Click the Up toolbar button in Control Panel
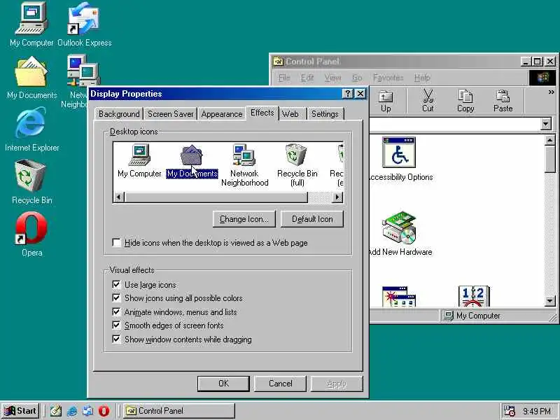Viewport: 560px width, 420px height. click(x=386, y=101)
